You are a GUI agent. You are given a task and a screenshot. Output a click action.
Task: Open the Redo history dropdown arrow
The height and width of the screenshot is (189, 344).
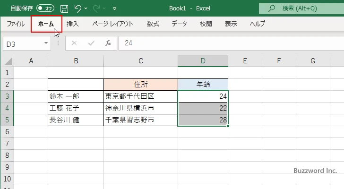[x=104, y=9]
